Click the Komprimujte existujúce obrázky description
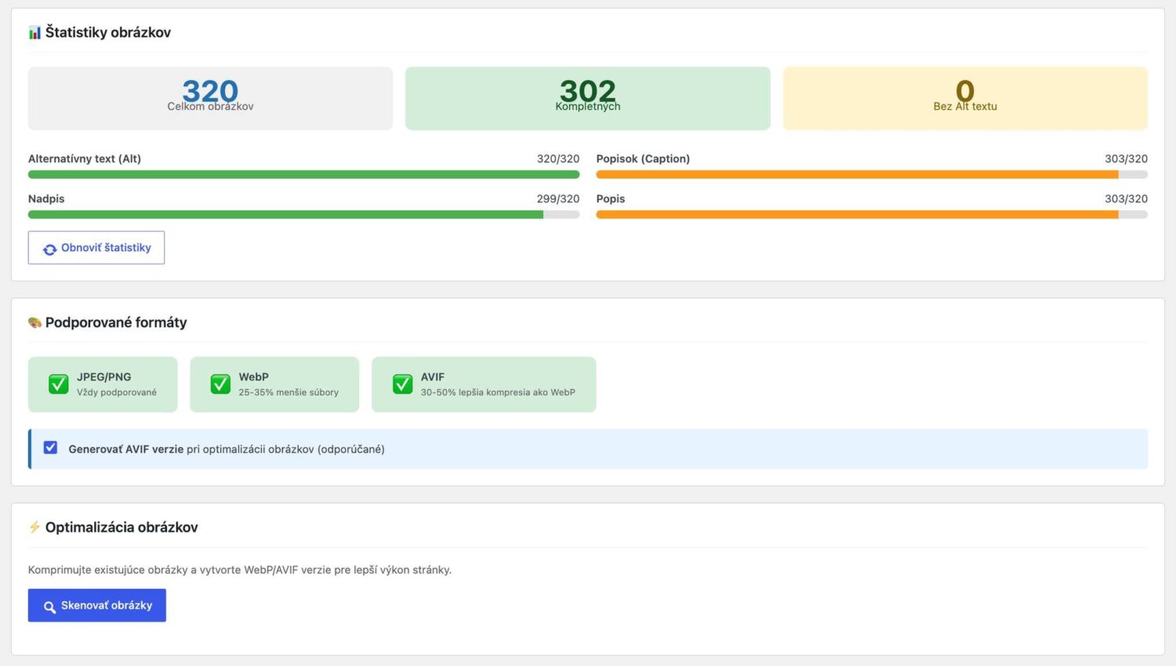Image resolution: width=1176 pixels, height=666 pixels. (x=240, y=570)
